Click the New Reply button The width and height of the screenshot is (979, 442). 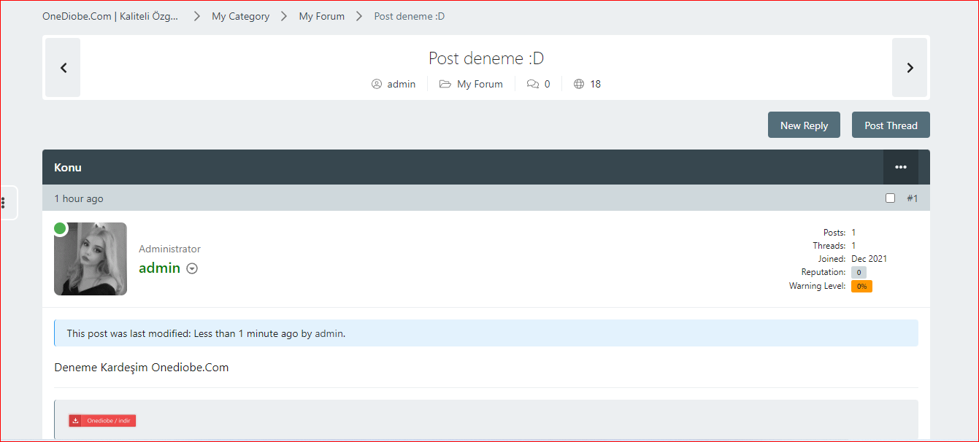804,125
